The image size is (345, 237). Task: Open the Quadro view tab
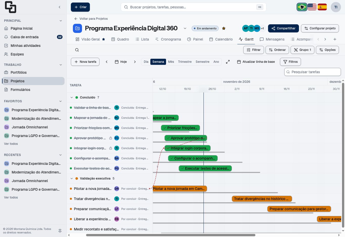(120, 39)
